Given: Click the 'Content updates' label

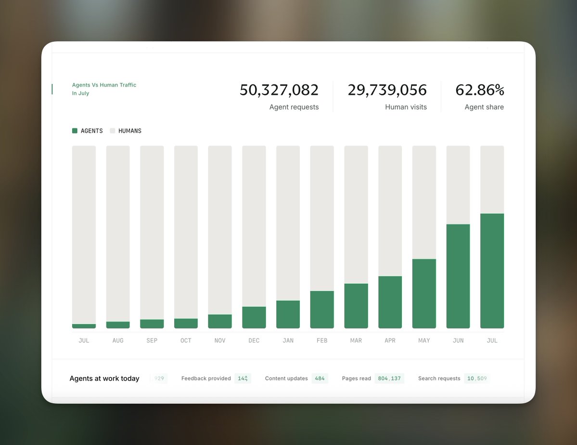Looking at the screenshot, I should (x=286, y=379).
